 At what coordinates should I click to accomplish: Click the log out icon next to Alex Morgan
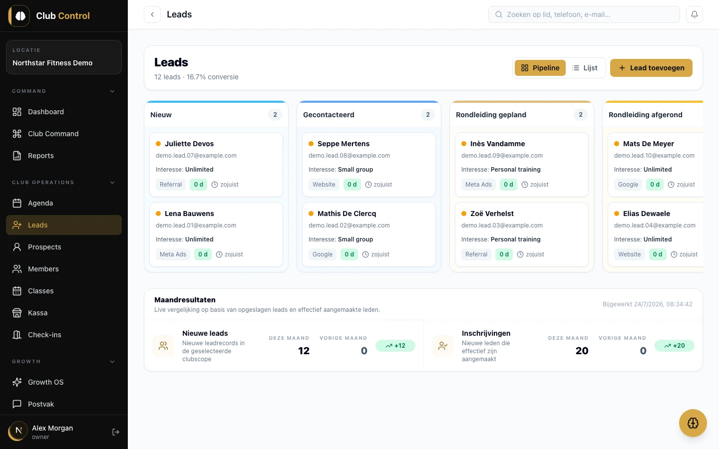(116, 432)
